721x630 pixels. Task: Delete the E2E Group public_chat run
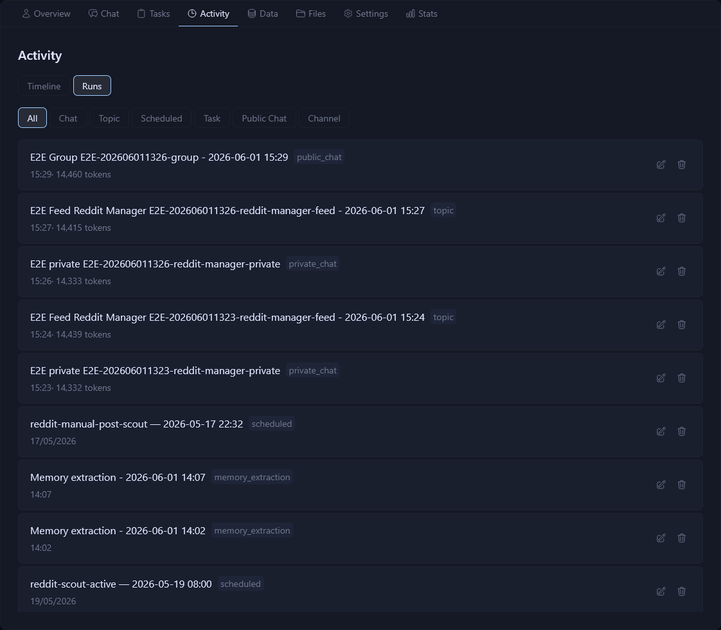pos(681,165)
